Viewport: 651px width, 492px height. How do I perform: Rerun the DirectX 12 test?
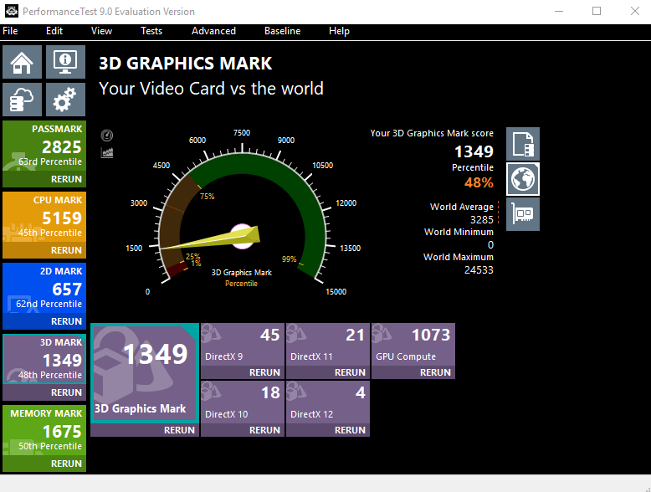coord(350,430)
